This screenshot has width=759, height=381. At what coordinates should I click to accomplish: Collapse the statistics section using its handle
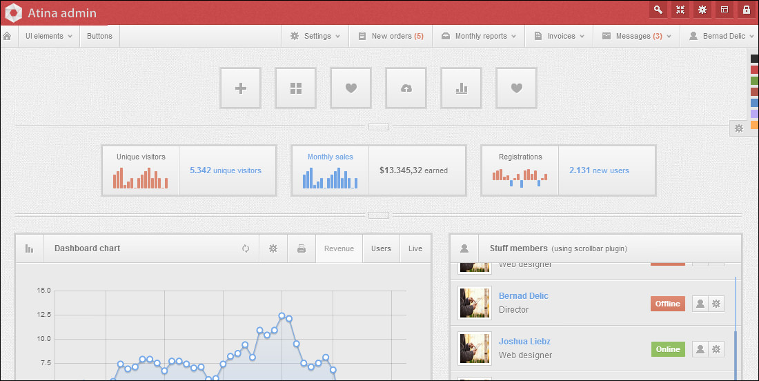coord(379,215)
